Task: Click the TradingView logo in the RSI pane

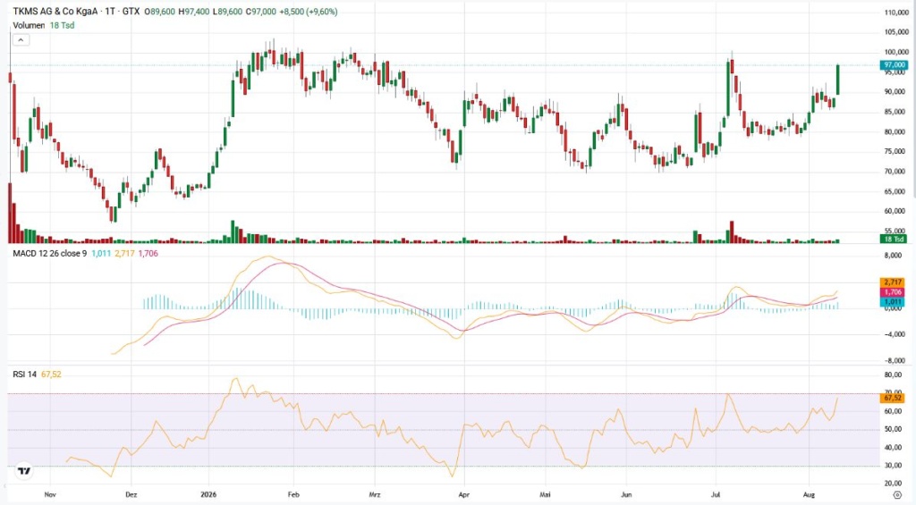Action: (24, 470)
